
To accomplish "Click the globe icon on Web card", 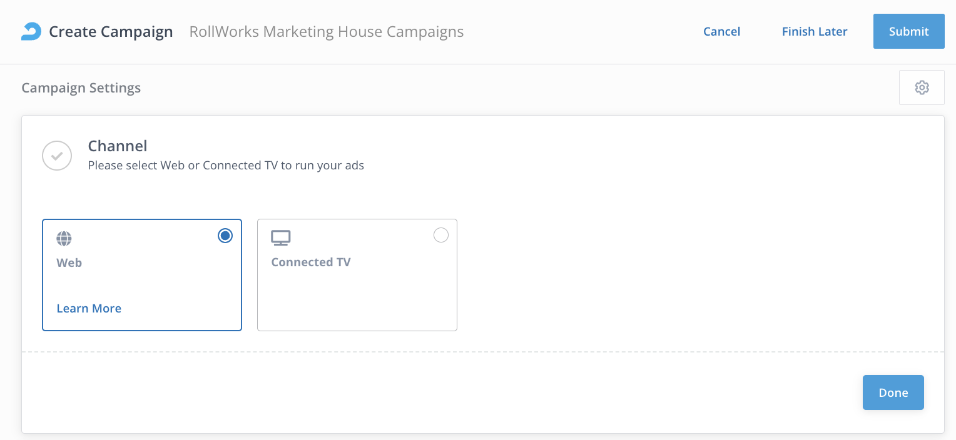I will (x=64, y=238).
